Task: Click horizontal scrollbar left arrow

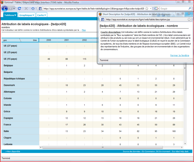Action: 41,147
